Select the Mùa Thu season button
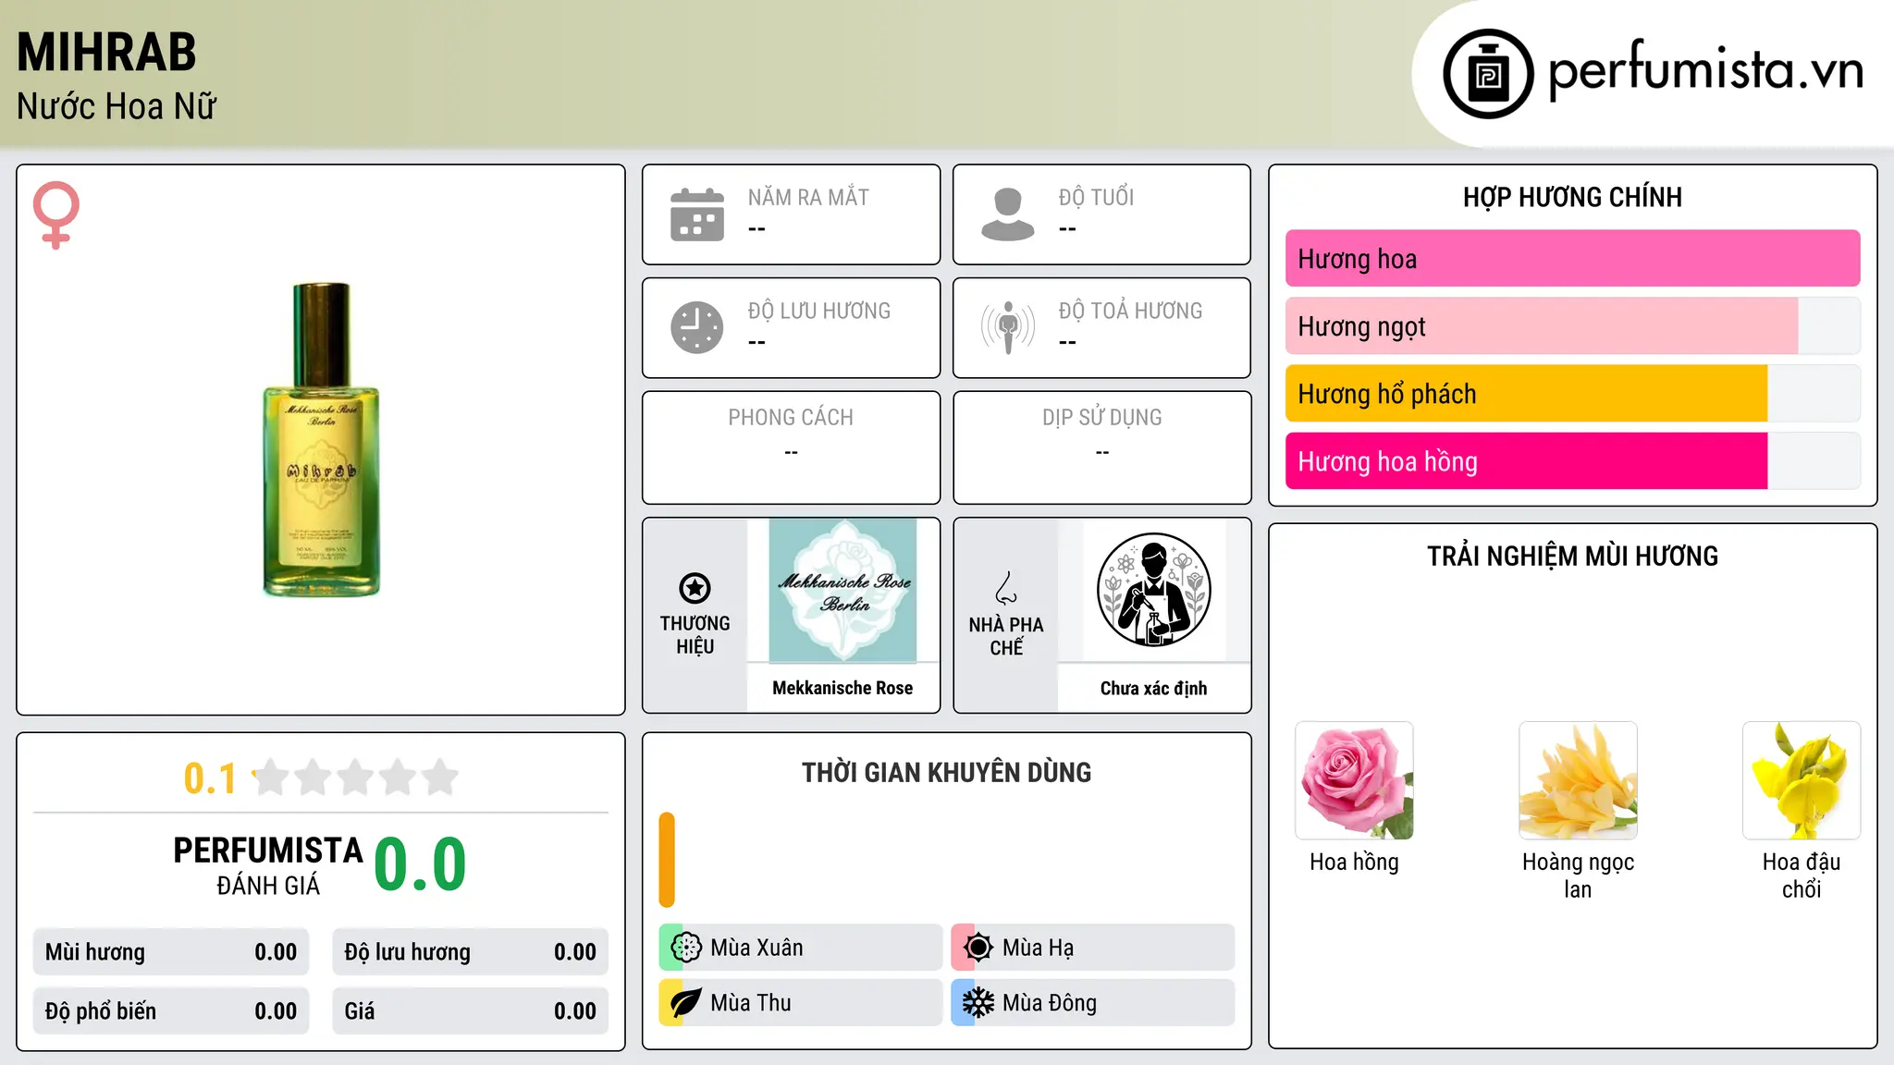This screenshot has height=1065, width=1894. [801, 1003]
